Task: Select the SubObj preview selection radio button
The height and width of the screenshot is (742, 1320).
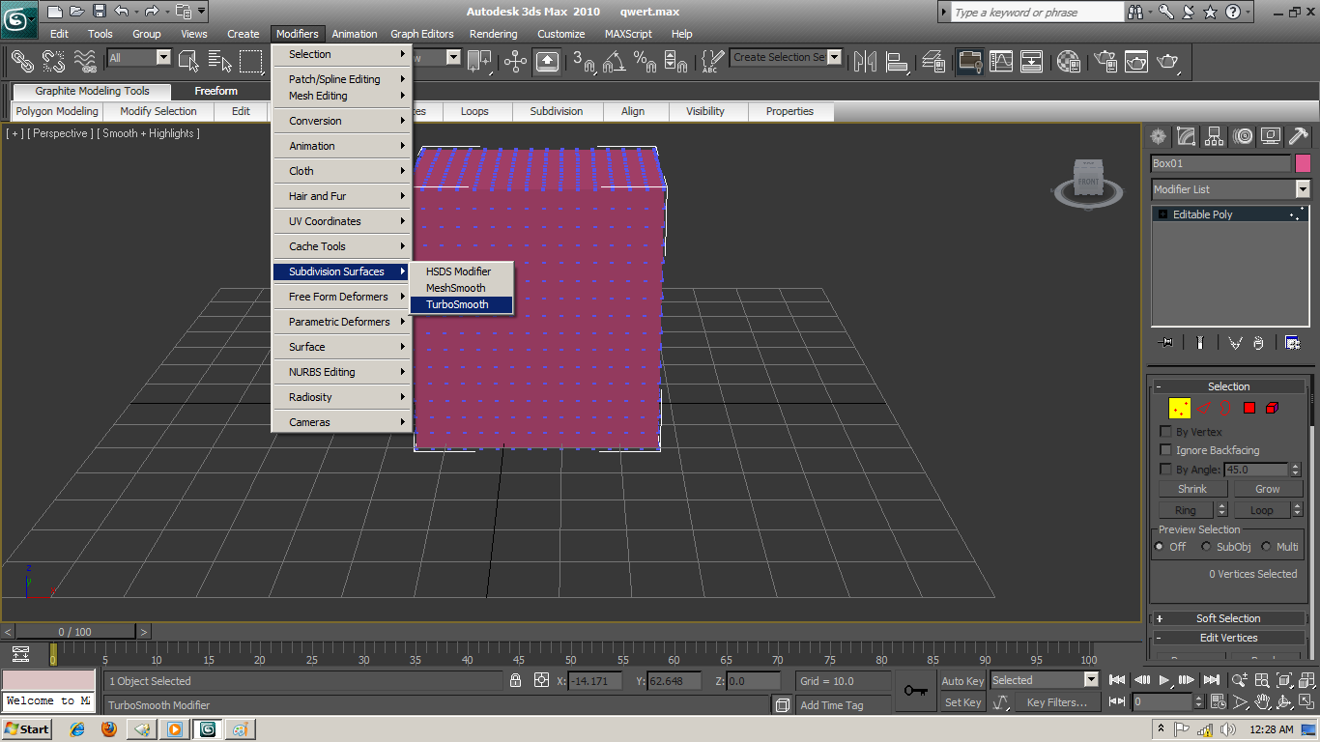Action: pyautogui.click(x=1206, y=546)
